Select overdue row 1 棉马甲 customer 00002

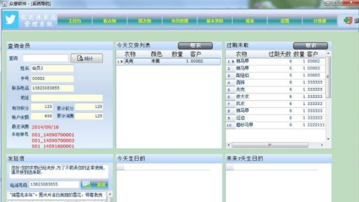pyautogui.click(x=275, y=61)
